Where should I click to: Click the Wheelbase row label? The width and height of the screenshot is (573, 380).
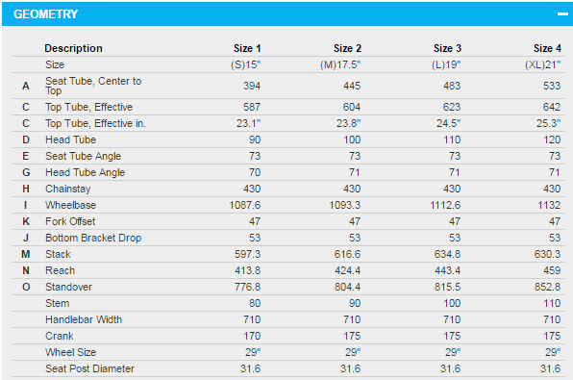click(x=70, y=205)
